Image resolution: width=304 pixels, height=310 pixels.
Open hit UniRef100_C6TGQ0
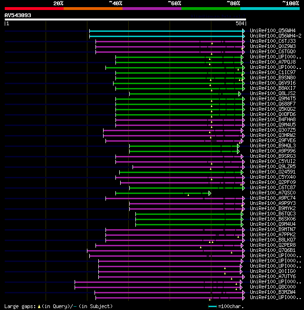[x=273, y=52]
